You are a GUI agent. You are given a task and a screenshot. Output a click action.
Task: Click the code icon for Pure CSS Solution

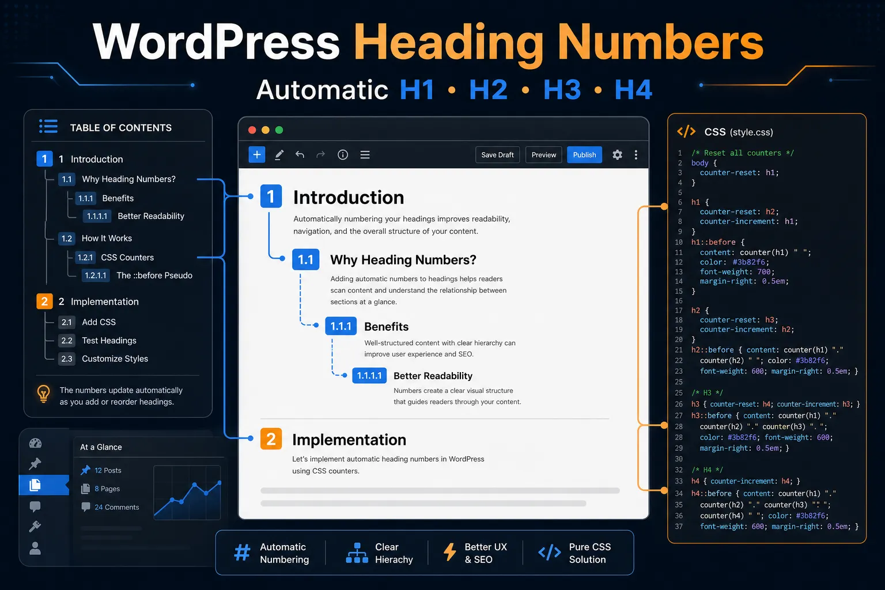click(x=550, y=553)
